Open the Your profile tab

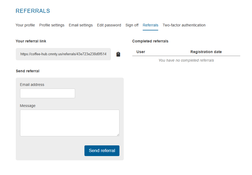click(25, 25)
